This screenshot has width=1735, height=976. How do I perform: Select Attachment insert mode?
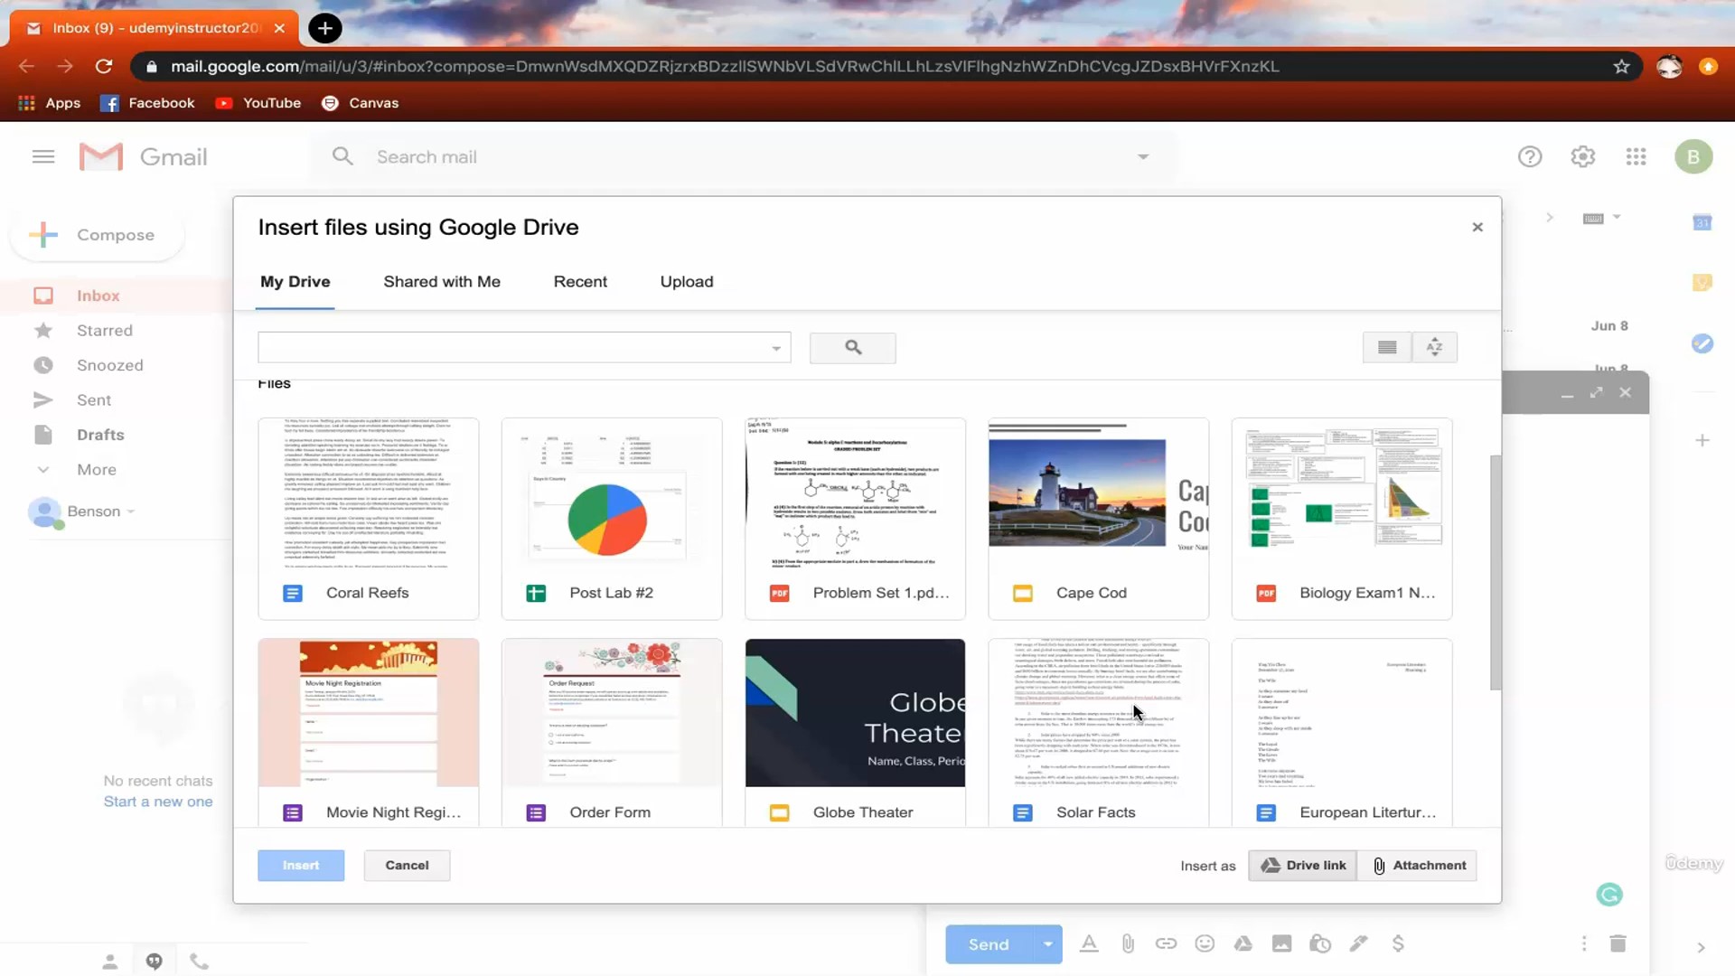pos(1418,865)
